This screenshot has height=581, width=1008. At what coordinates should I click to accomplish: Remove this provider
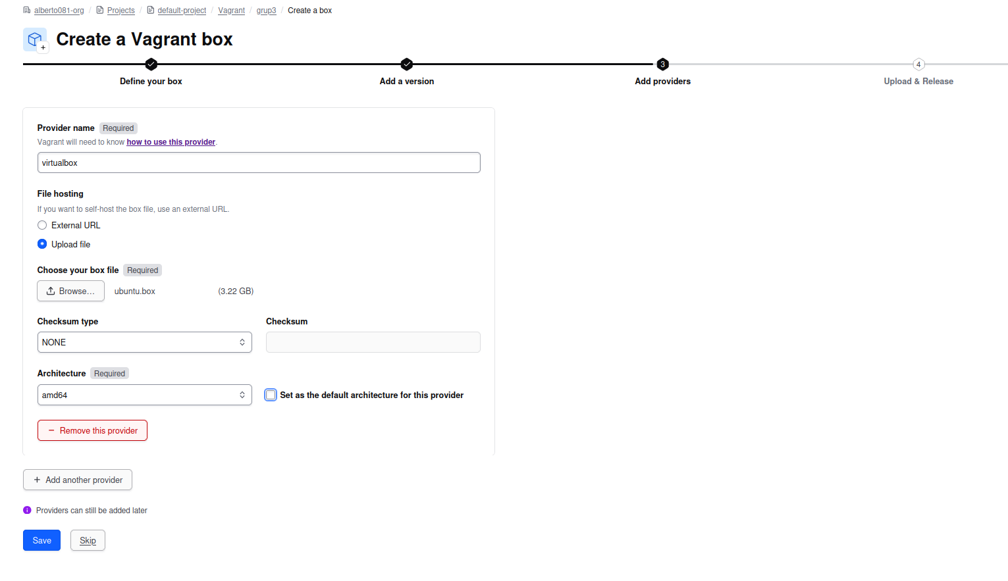coord(92,430)
